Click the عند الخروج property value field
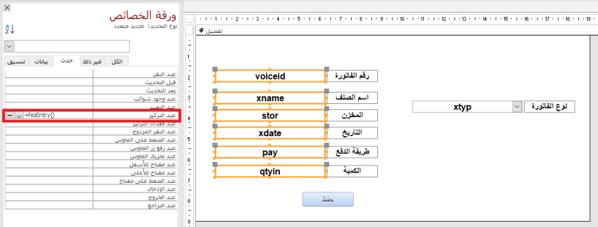598x227 pixels. (49, 197)
